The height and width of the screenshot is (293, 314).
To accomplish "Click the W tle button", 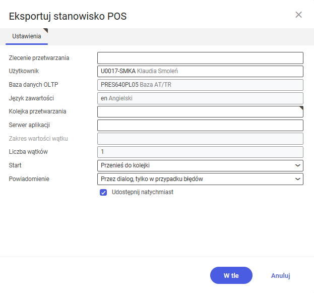I will 231,275.
